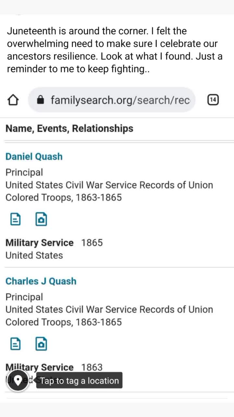234x417 pixels.
Task: Open the Charles J Quash name link
Action: point(41,281)
